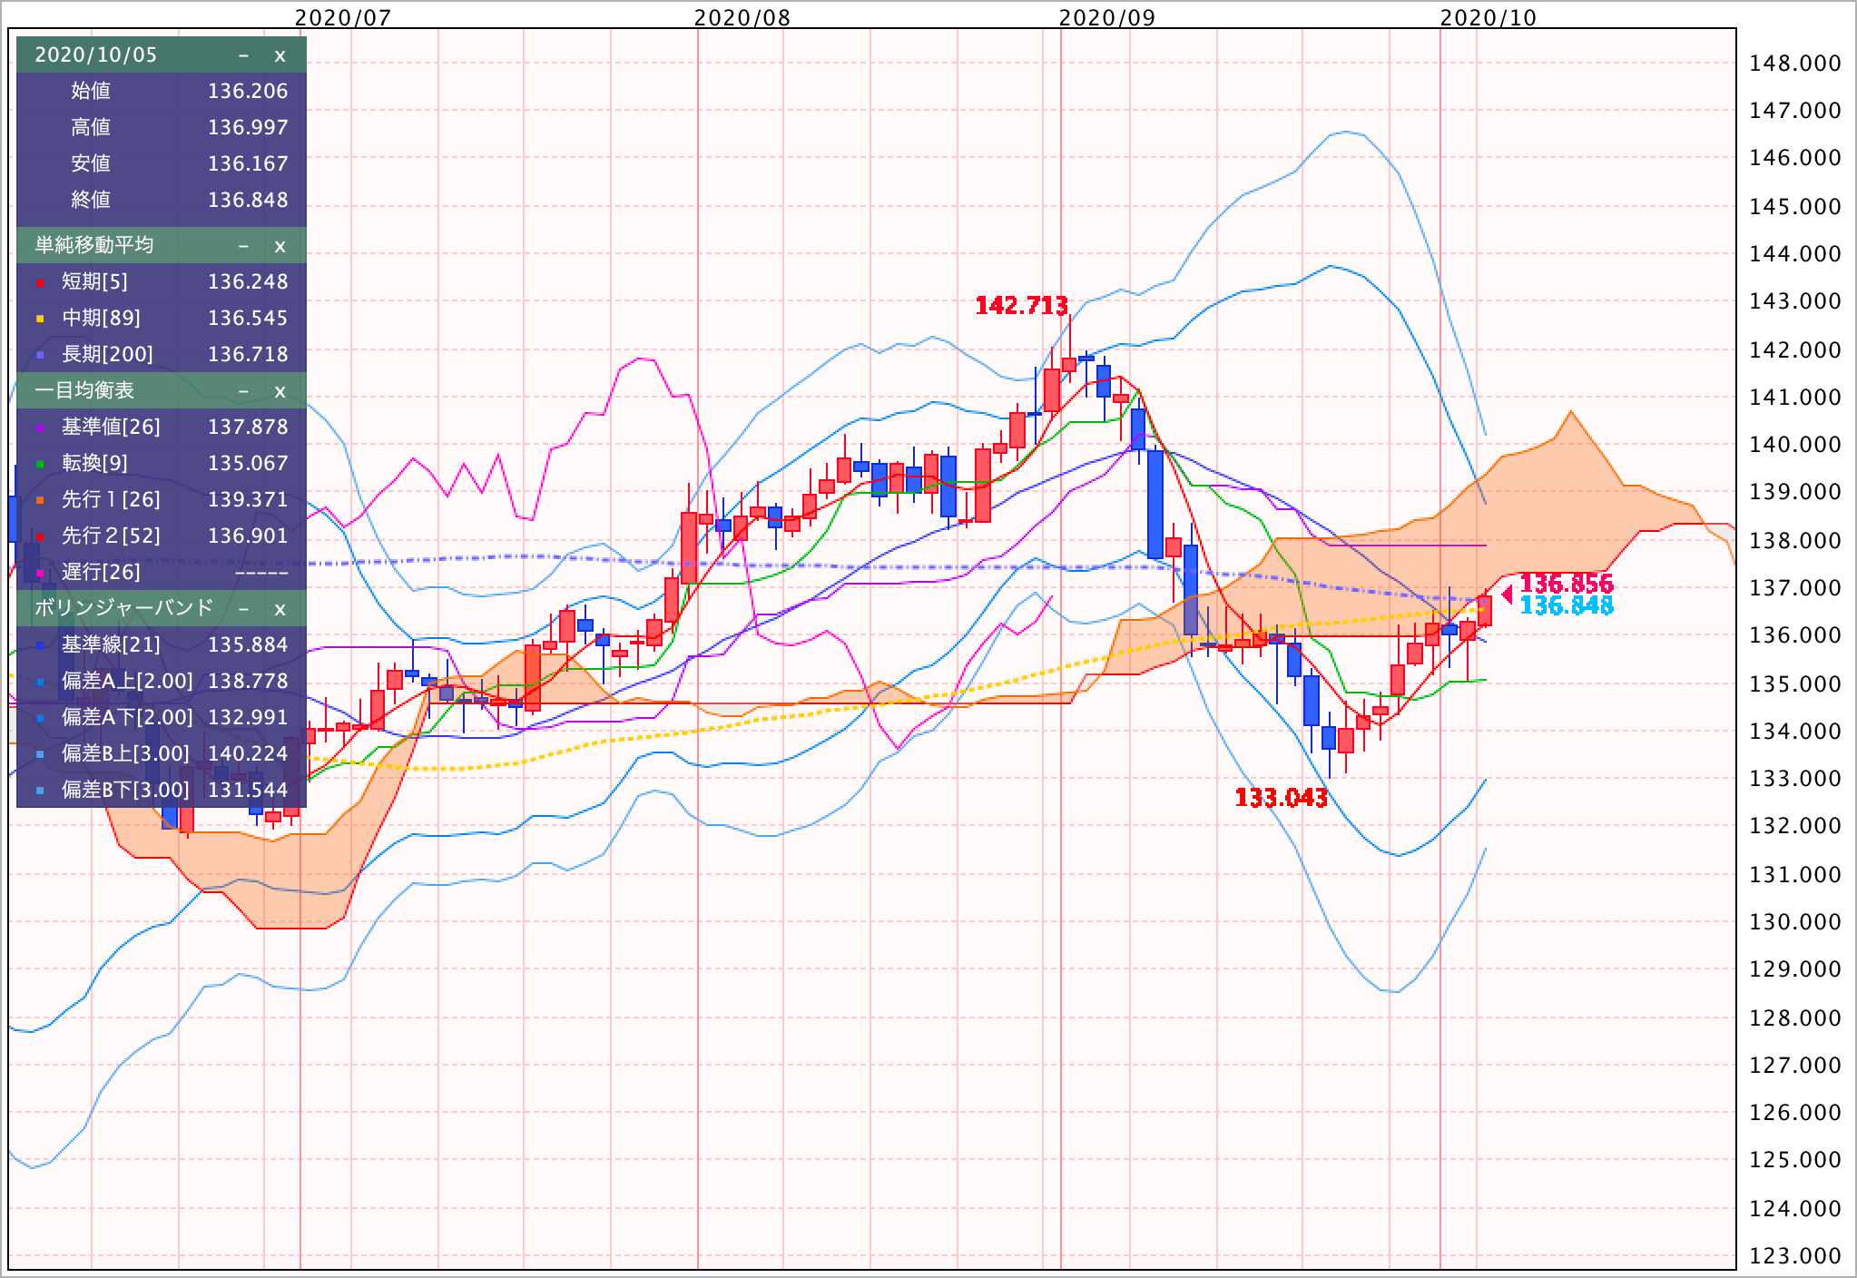Image resolution: width=1857 pixels, height=1278 pixels.
Task: Collapse the 一目均衡表 panel
Action: (x=243, y=391)
